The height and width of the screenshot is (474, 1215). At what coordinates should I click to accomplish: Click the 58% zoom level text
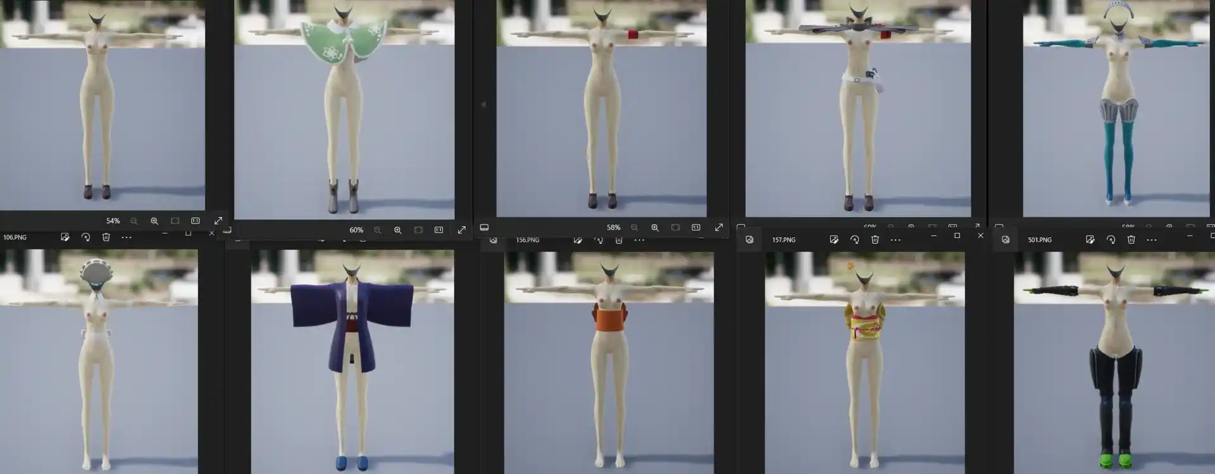[x=613, y=227]
